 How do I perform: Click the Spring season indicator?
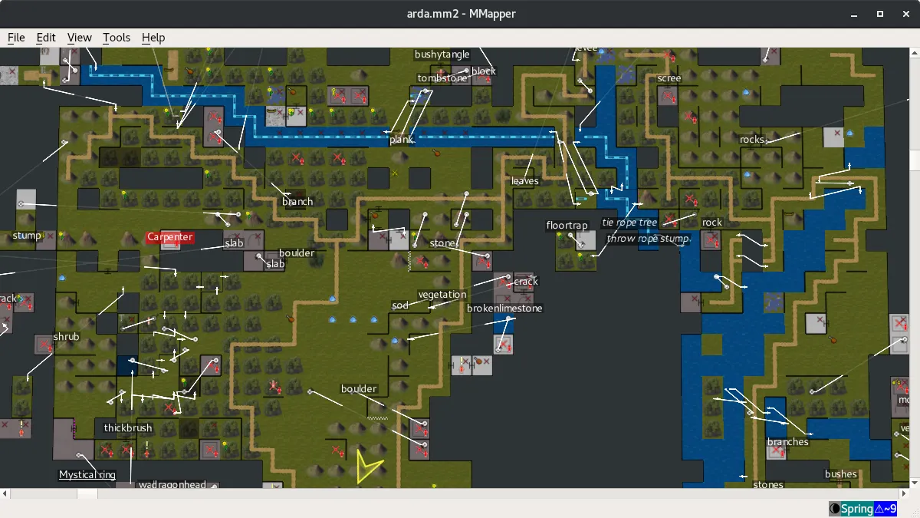coord(857,509)
